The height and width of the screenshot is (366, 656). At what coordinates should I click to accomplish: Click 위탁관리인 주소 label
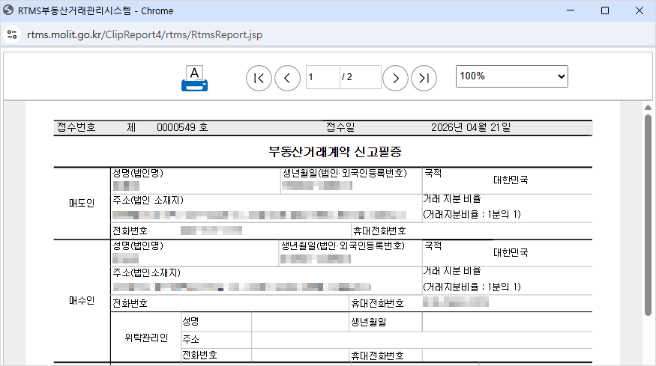[190, 339]
